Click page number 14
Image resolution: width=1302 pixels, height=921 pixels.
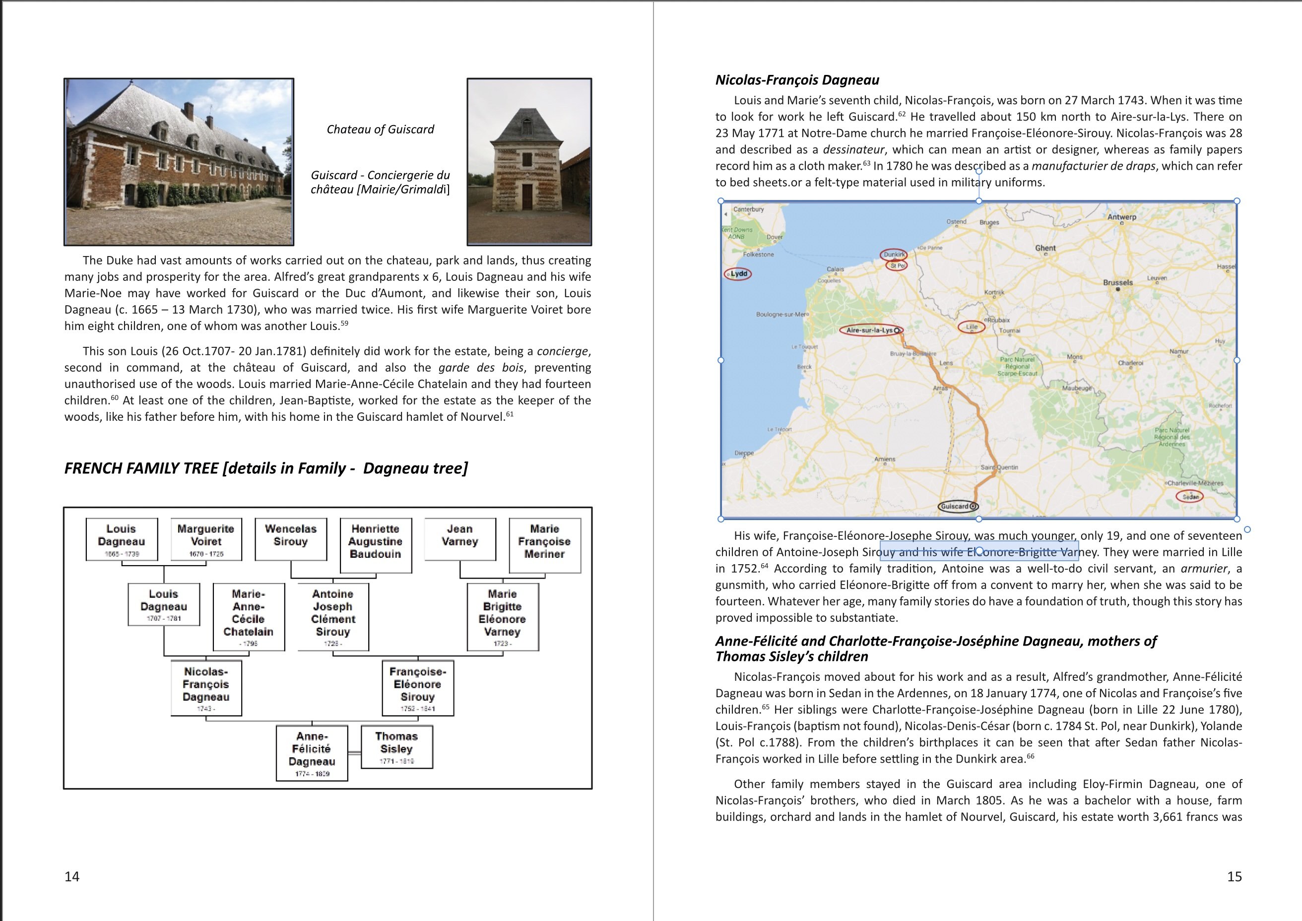point(72,876)
